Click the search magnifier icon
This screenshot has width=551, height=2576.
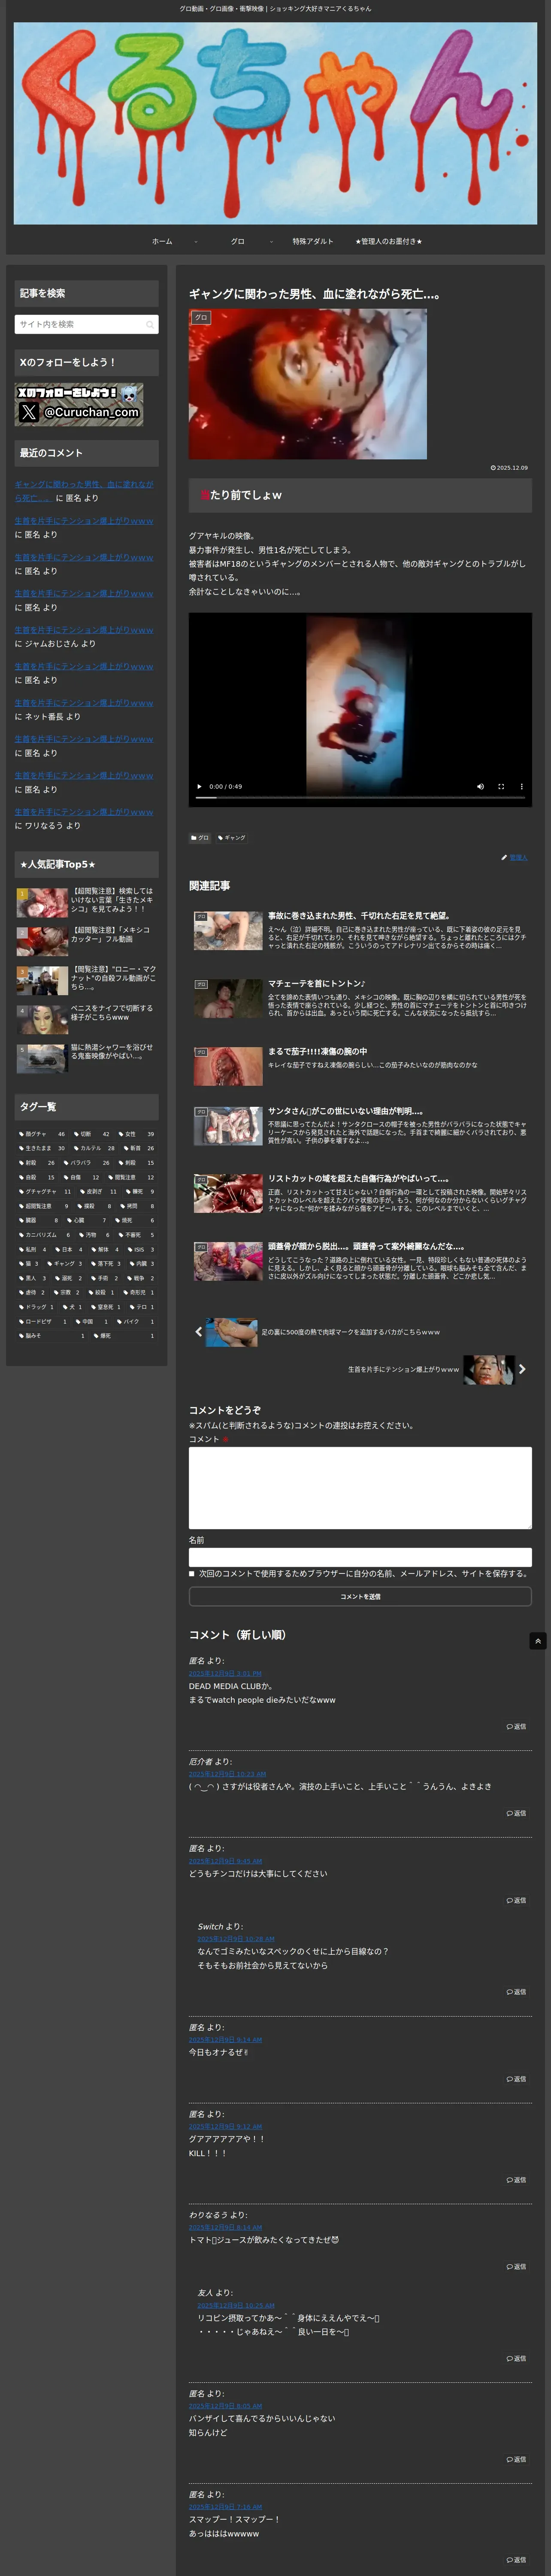[x=150, y=324]
